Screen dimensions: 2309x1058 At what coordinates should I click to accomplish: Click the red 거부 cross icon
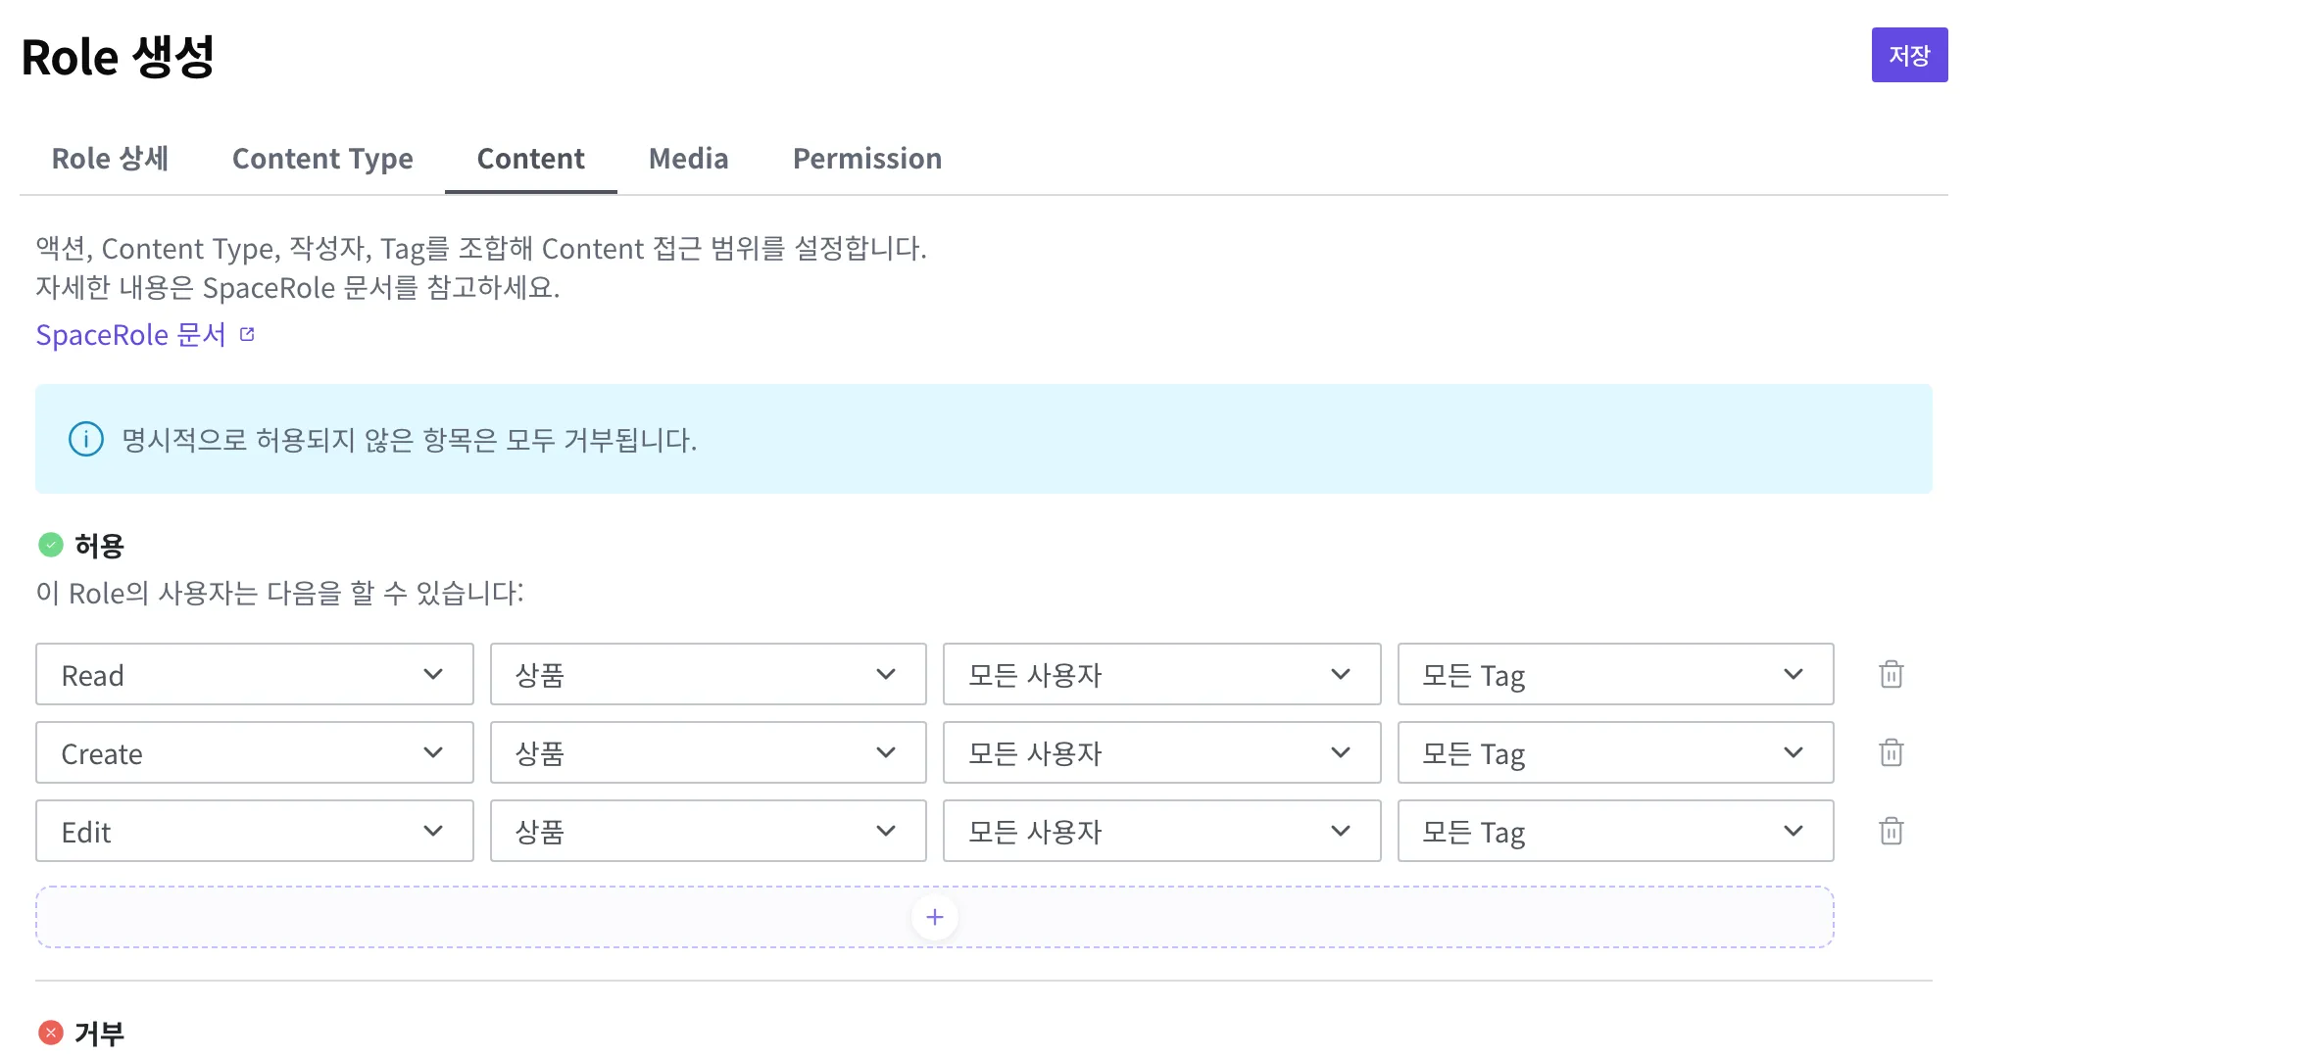[x=51, y=1033]
